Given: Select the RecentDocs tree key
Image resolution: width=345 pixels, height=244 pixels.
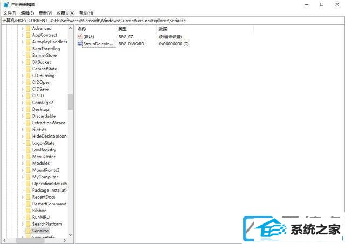Looking at the screenshot, I should (x=44, y=197).
